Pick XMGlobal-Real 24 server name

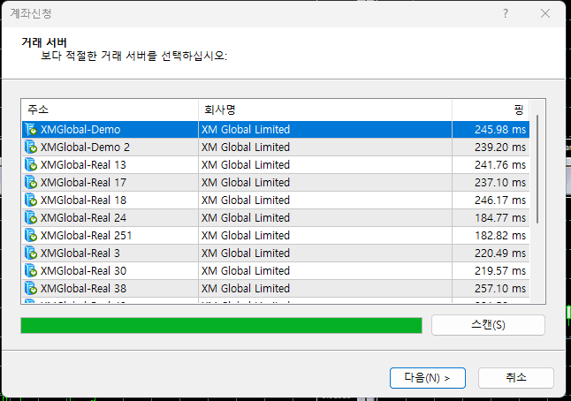[83, 217]
